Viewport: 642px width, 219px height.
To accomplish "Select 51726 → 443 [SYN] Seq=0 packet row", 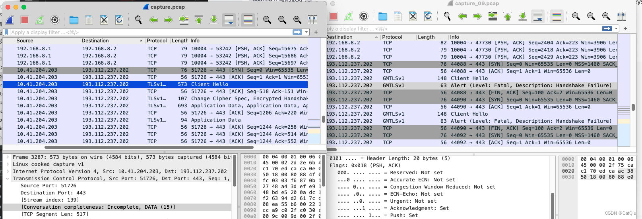I will click(155, 70).
